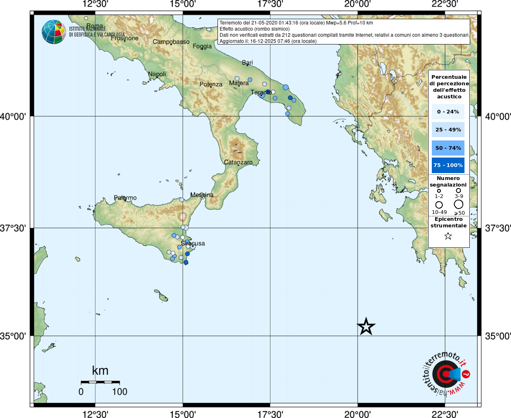Click the Siracusa city label
This screenshot has height=418, width=511.
click(193, 243)
